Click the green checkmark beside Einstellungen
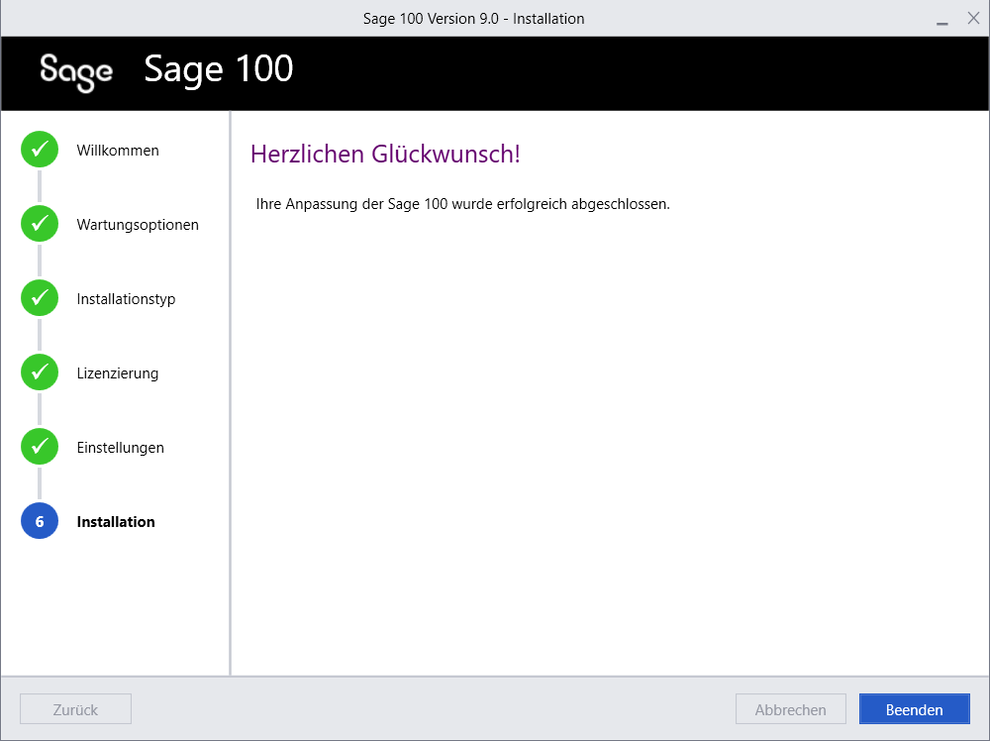This screenshot has height=741, width=990. pyautogui.click(x=40, y=447)
